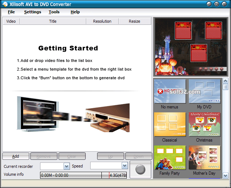Click the disabled Remove button
This screenshot has width=231, height=188.
(44, 156)
